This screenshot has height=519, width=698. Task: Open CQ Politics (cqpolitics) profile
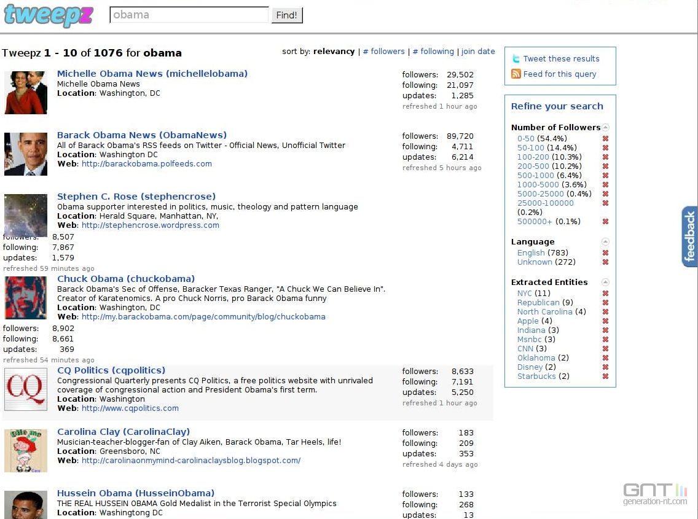coord(111,370)
